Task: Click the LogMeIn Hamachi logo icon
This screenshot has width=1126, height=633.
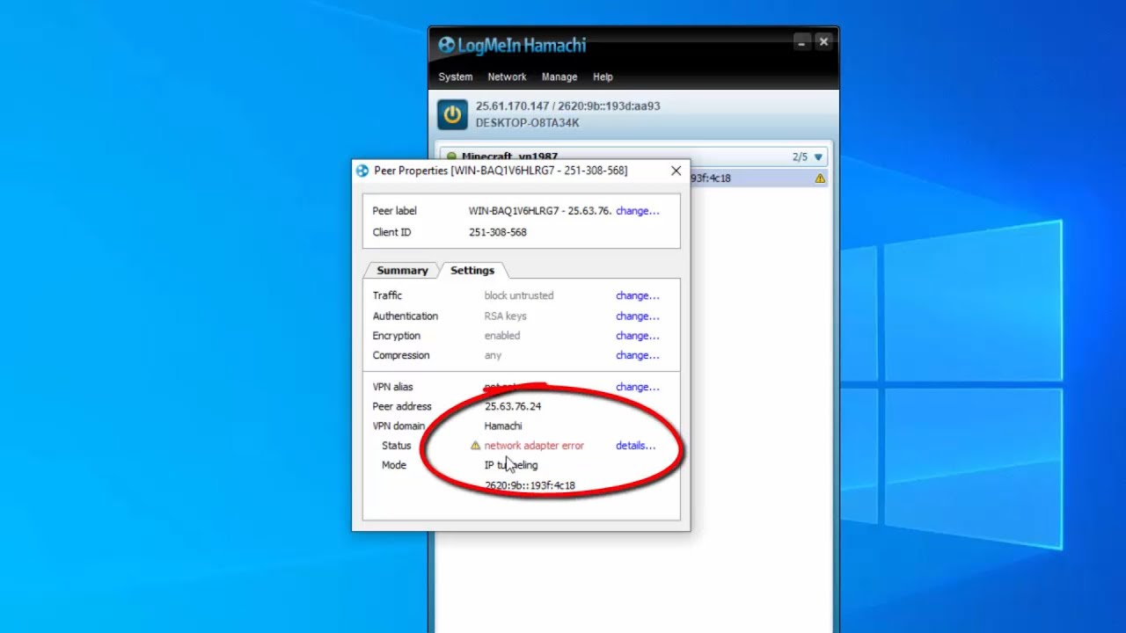Action: coord(447,45)
